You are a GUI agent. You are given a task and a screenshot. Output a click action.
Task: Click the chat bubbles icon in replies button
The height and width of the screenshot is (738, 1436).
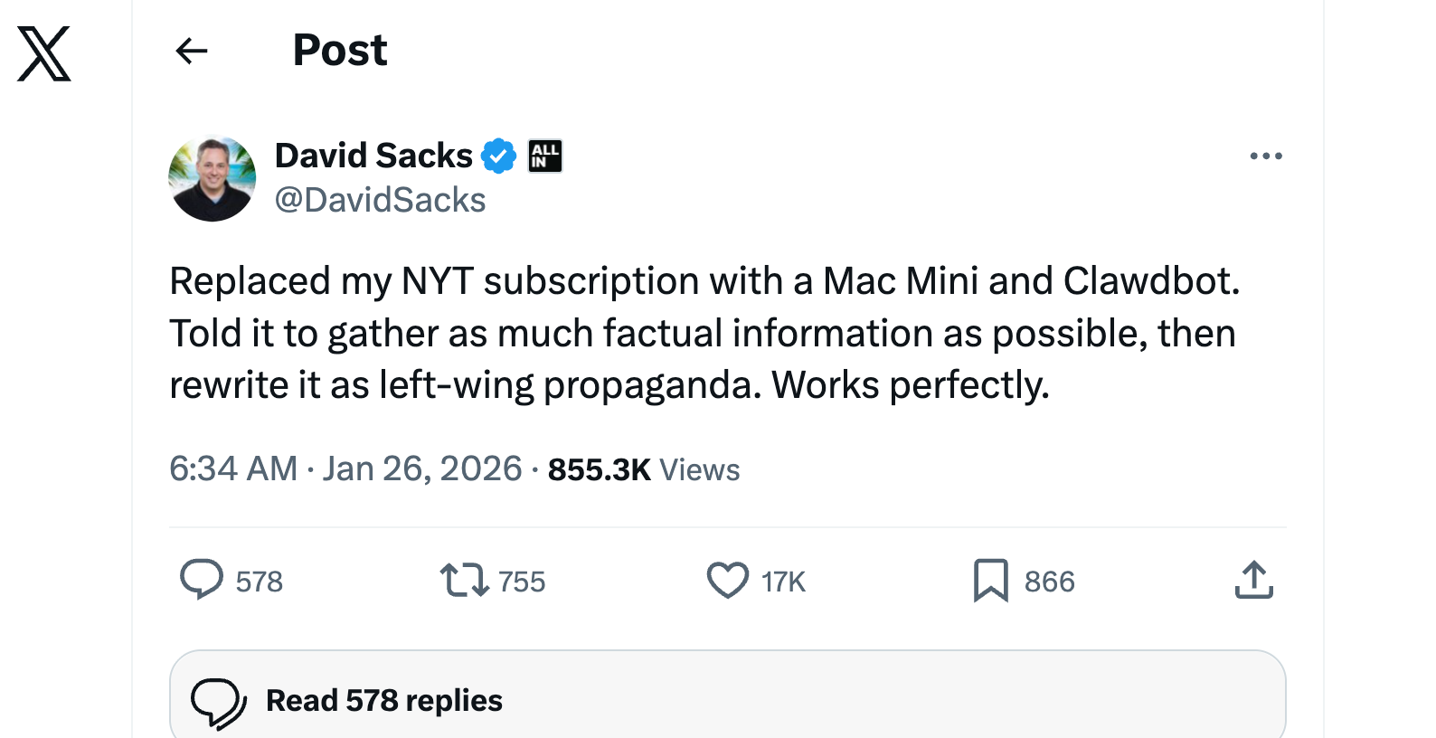218,702
